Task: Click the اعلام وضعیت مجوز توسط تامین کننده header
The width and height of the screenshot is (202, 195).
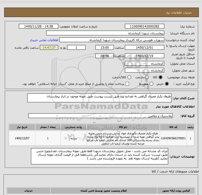Action: click(x=104, y=191)
